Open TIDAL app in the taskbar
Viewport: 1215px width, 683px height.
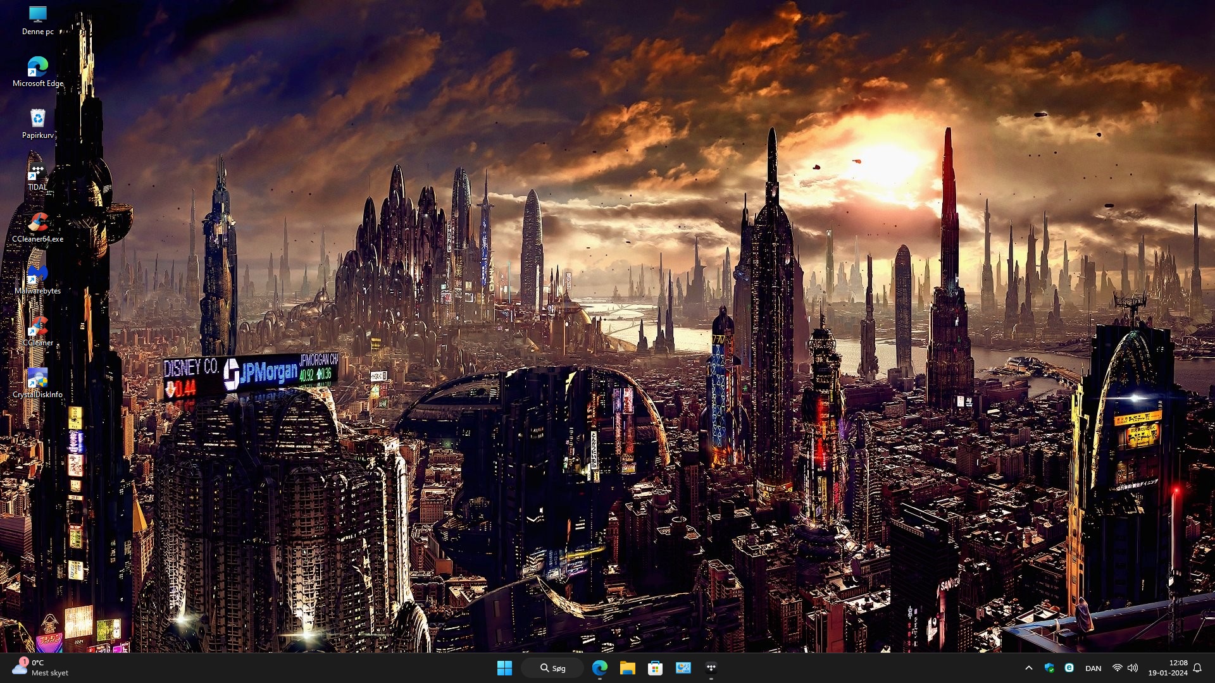click(711, 668)
